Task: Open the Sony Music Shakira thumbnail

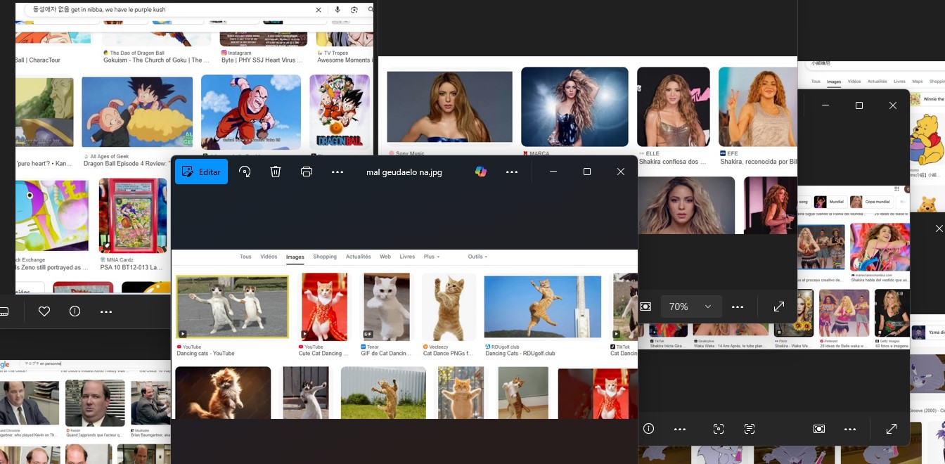Action: click(x=449, y=107)
